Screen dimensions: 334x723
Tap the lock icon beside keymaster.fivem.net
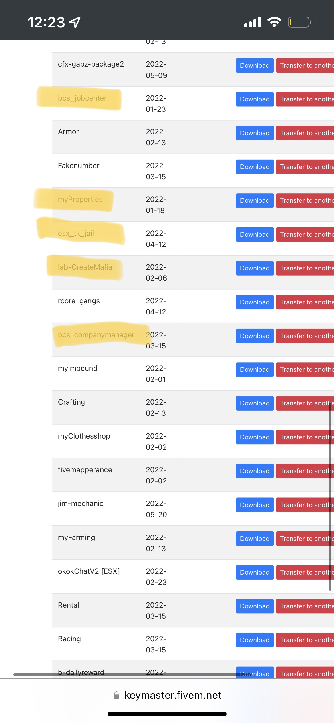(116, 695)
